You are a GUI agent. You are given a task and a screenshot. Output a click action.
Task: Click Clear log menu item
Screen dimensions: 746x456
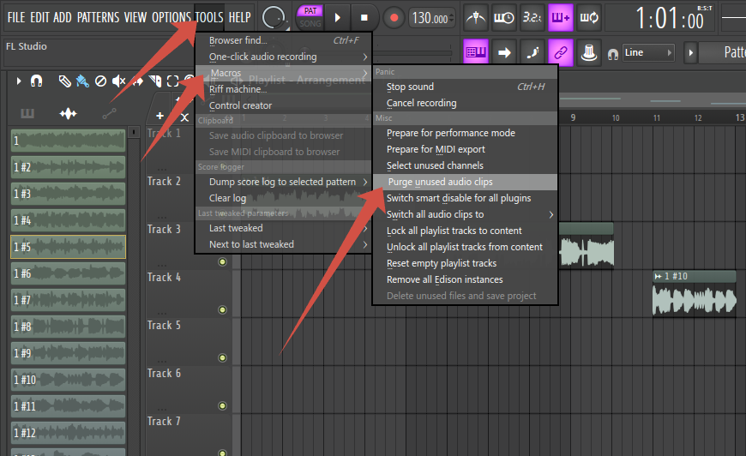[x=284, y=198]
